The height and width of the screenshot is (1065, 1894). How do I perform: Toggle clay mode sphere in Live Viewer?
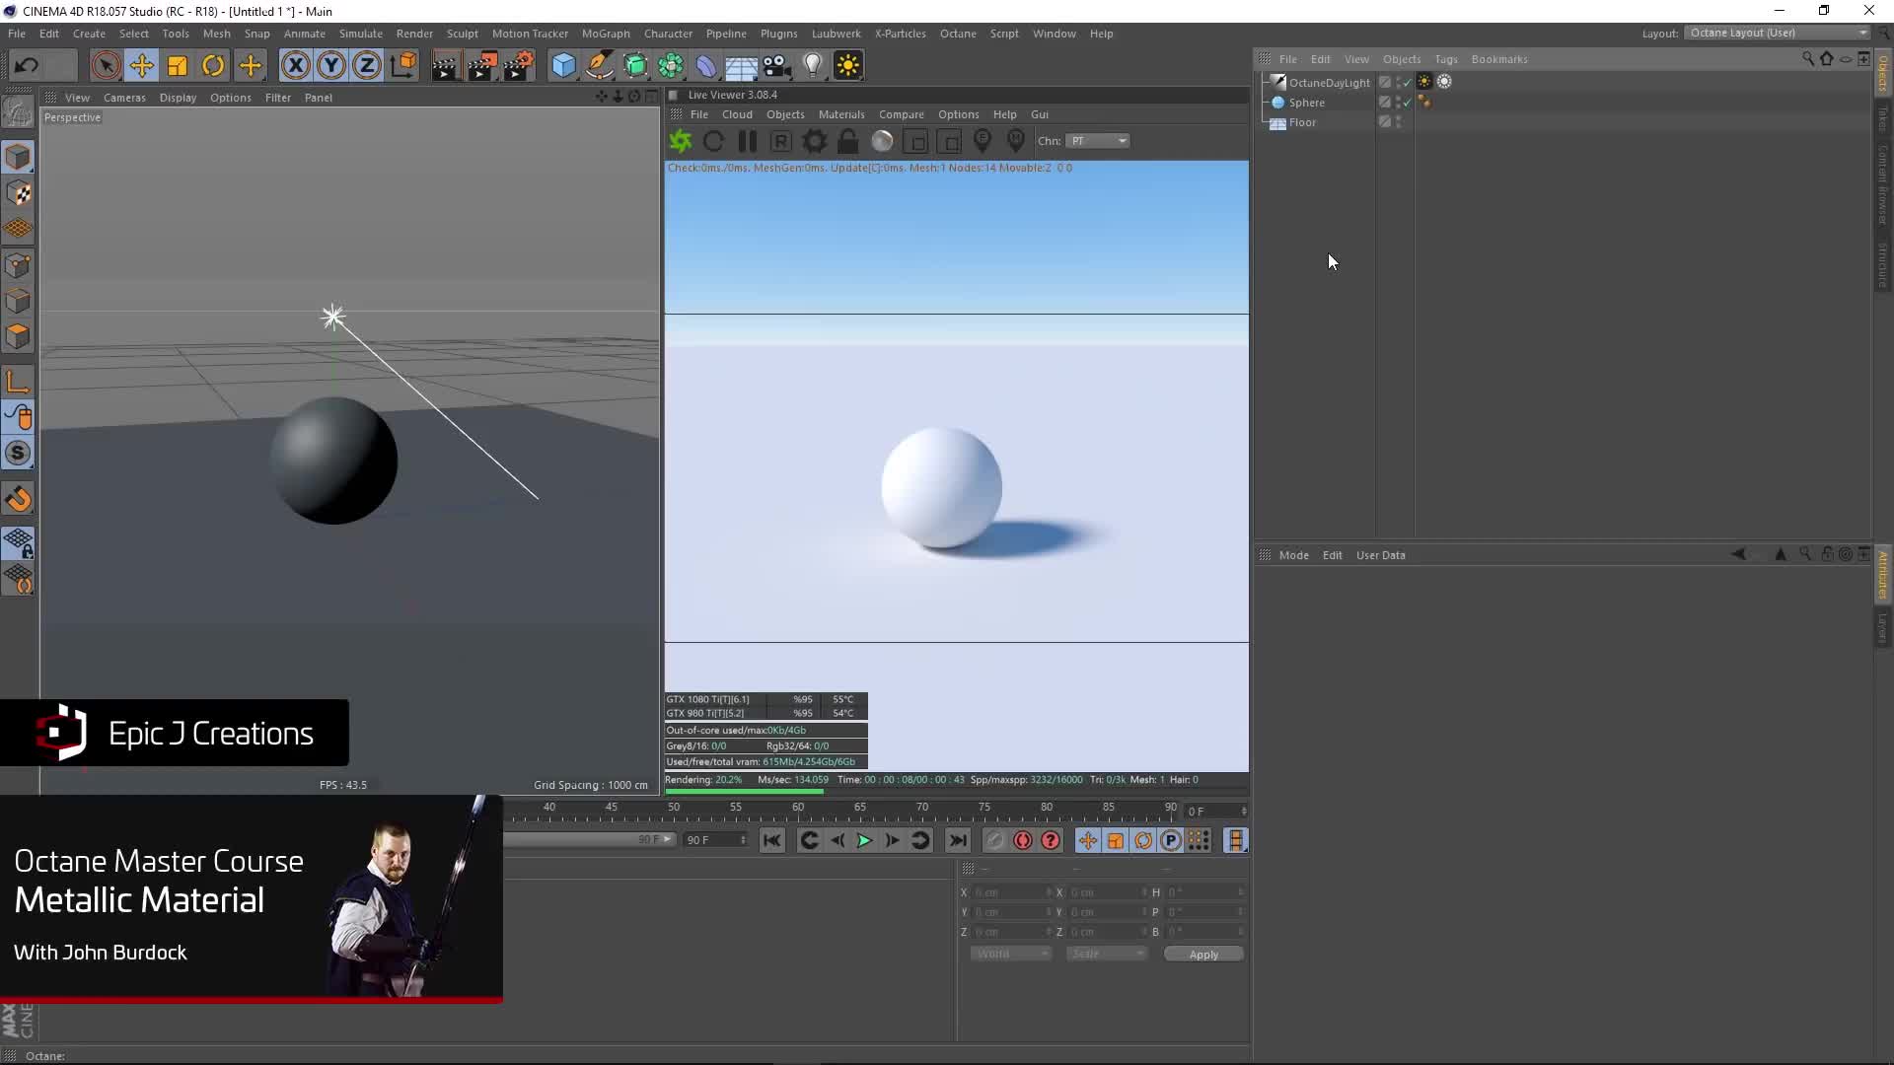882,141
